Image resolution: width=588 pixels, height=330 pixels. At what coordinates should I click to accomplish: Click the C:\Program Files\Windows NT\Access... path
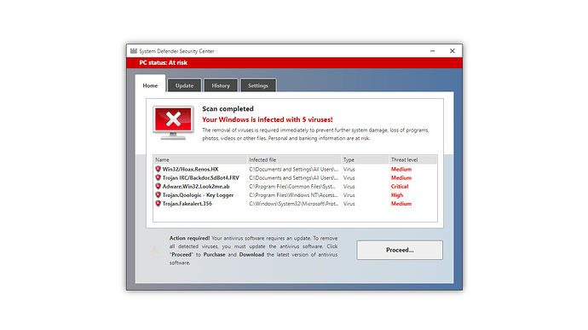click(x=294, y=195)
